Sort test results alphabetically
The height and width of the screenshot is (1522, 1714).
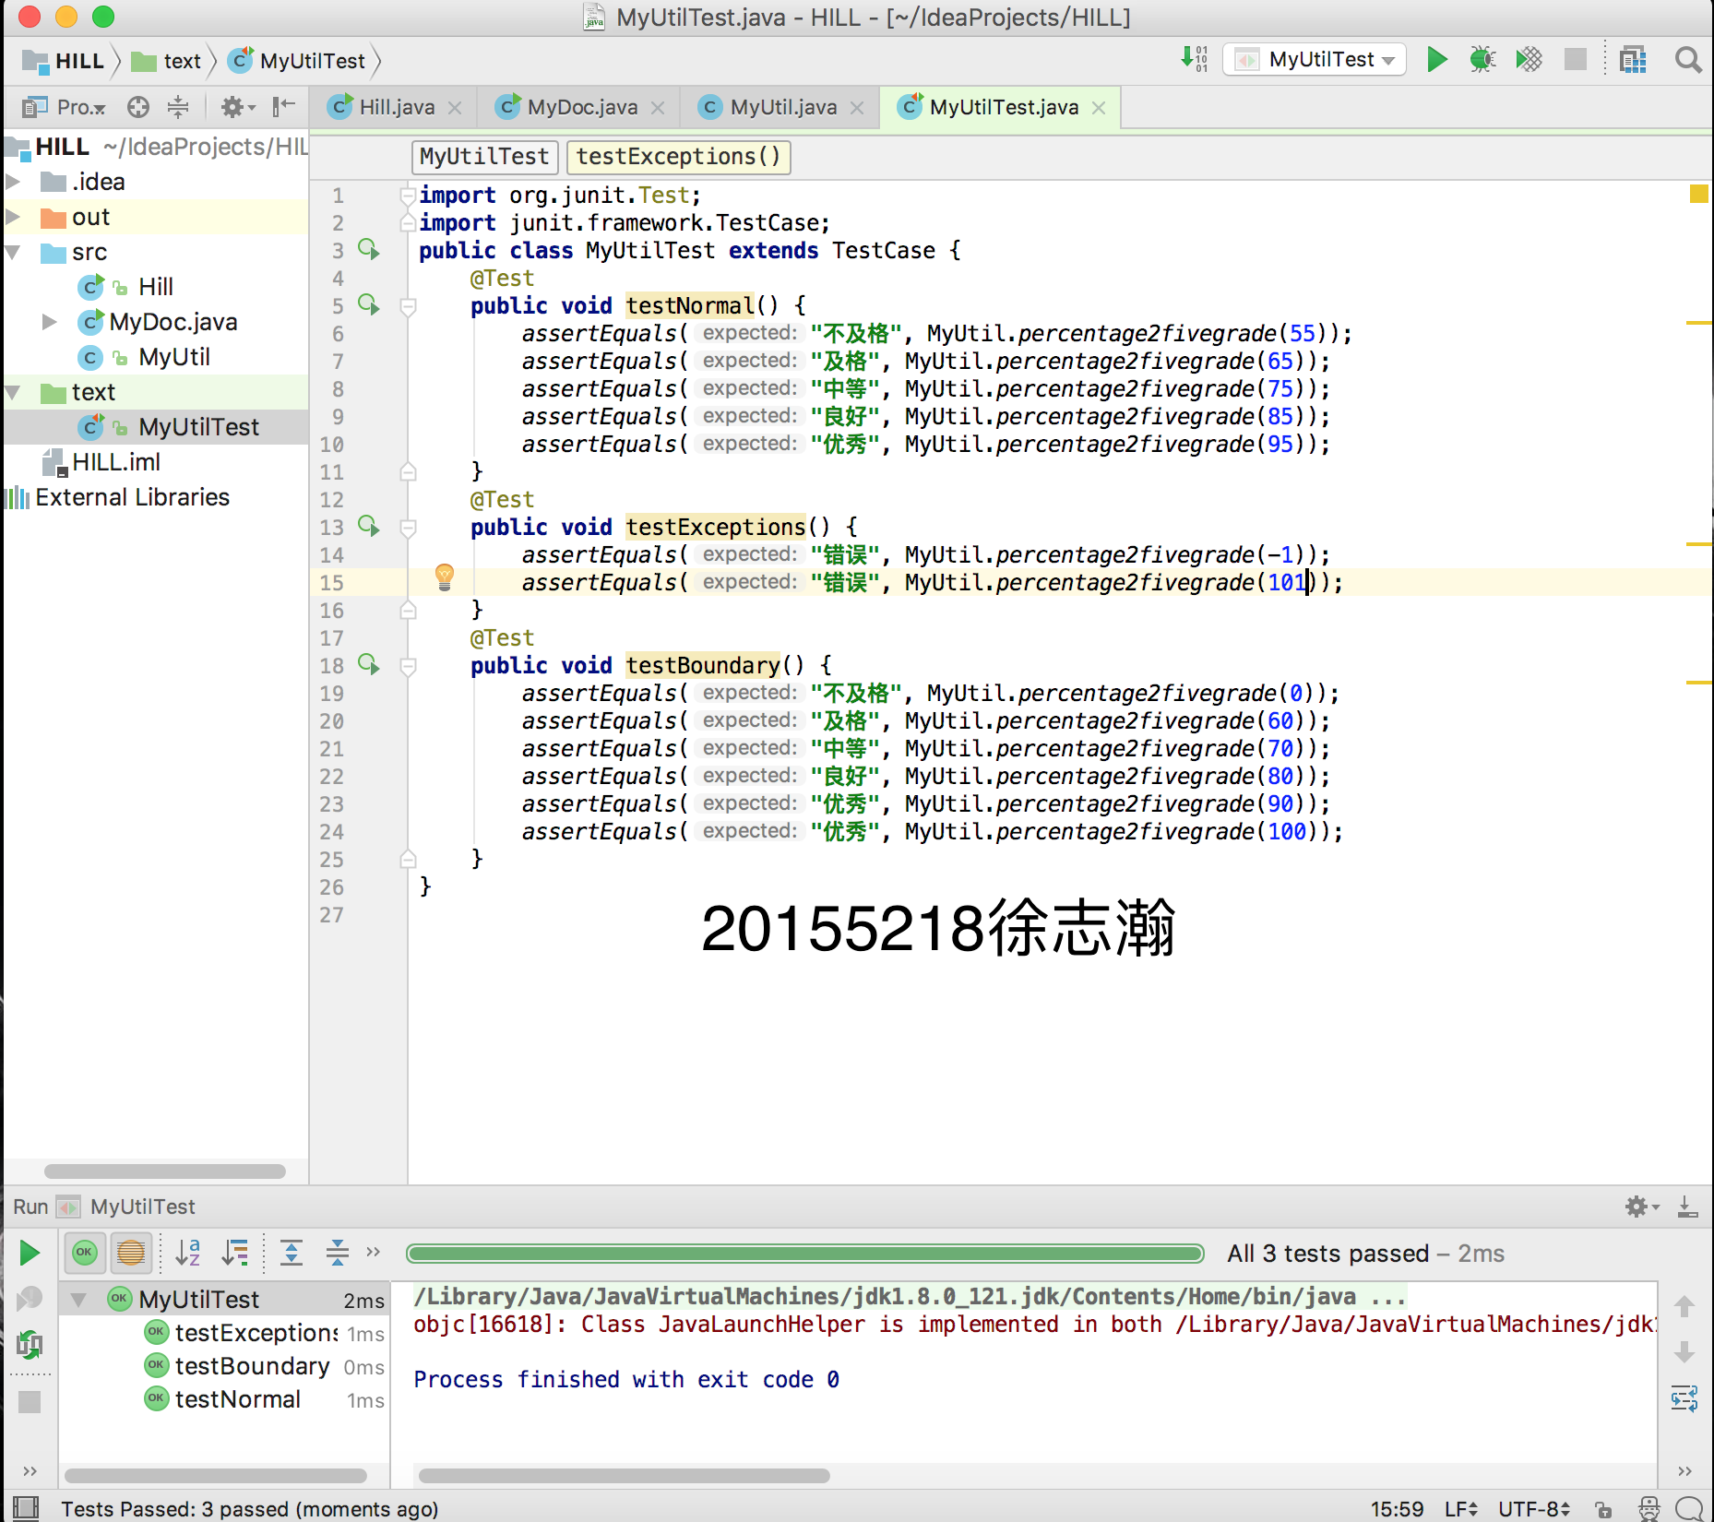pos(188,1253)
